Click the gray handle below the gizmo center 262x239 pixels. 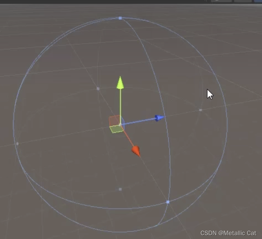tap(120, 189)
